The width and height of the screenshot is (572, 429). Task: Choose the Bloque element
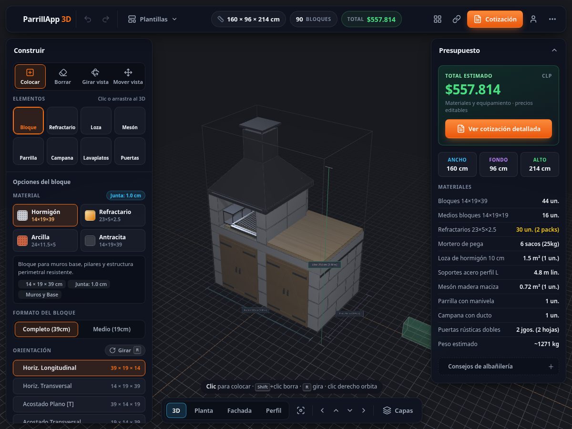click(29, 121)
